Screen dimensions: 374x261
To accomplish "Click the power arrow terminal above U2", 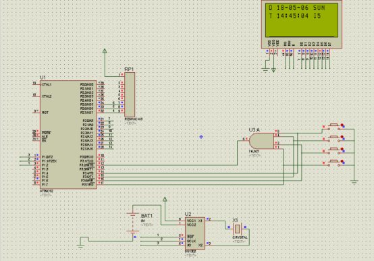I will 165,199.
